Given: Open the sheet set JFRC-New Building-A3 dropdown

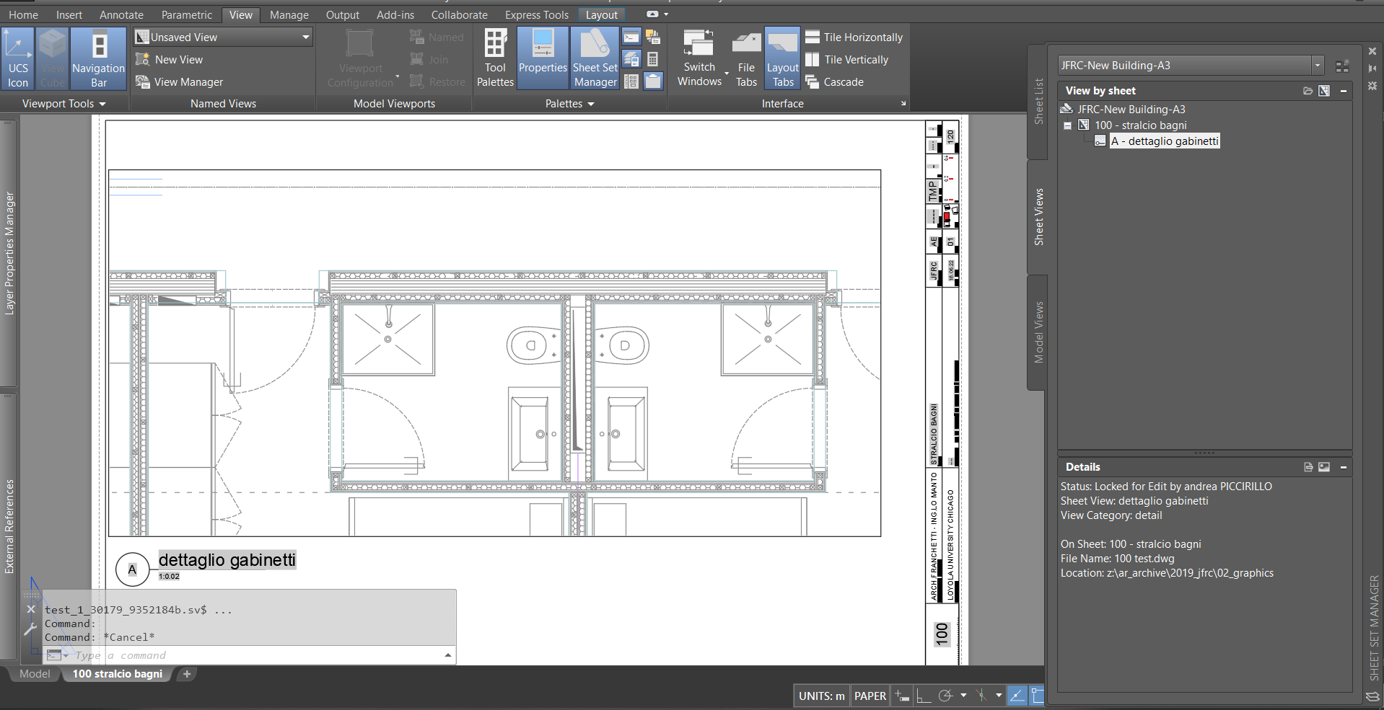Looking at the screenshot, I should pyautogui.click(x=1191, y=66).
